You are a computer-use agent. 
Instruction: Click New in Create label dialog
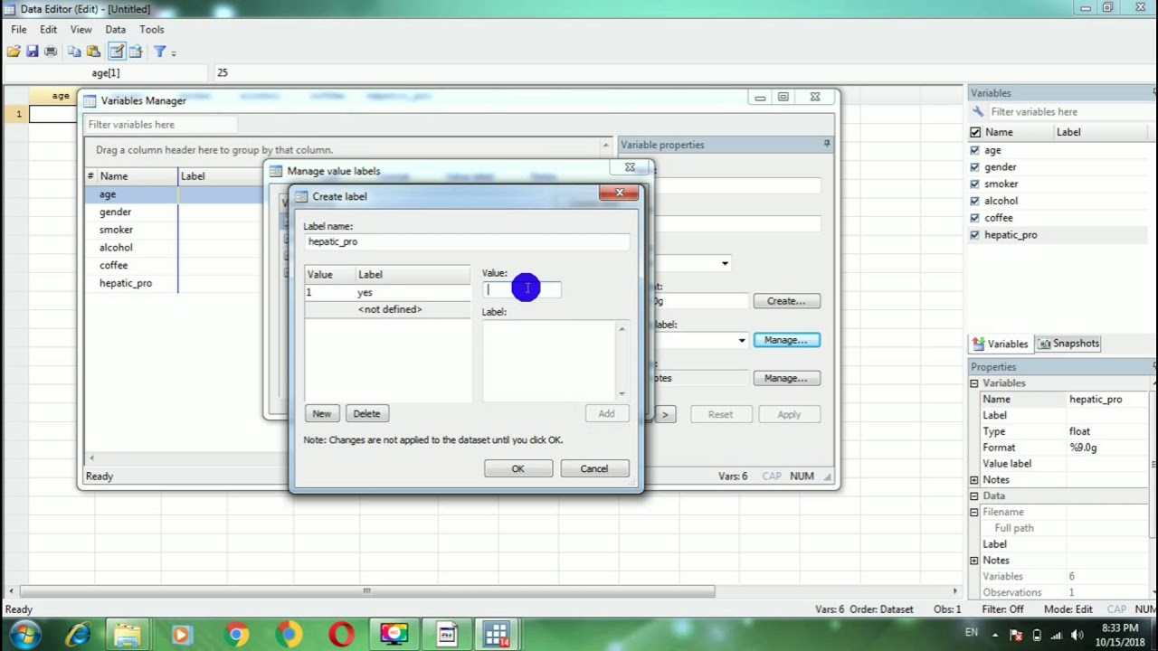(322, 413)
